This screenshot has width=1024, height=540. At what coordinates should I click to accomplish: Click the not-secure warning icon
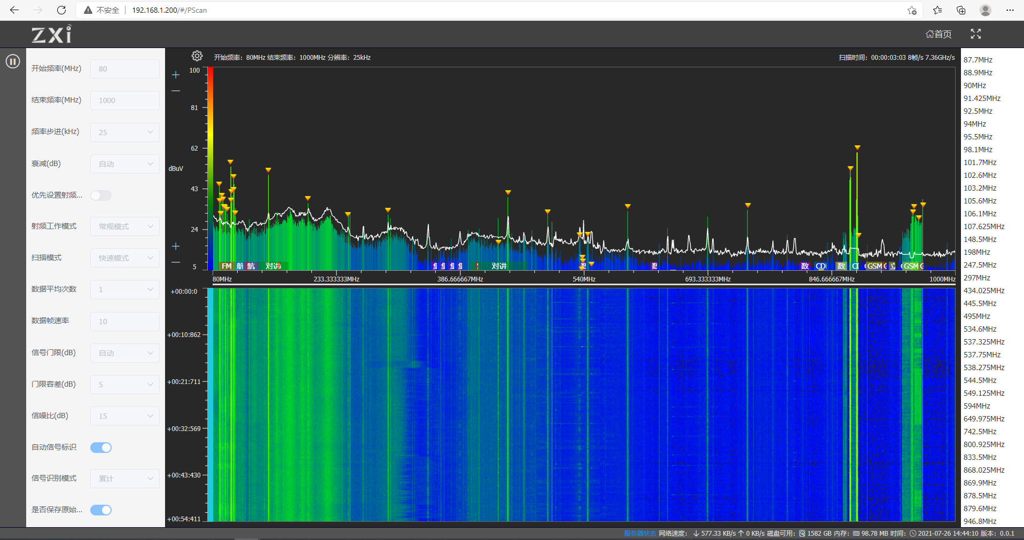pyautogui.click(x=88, y=10)
